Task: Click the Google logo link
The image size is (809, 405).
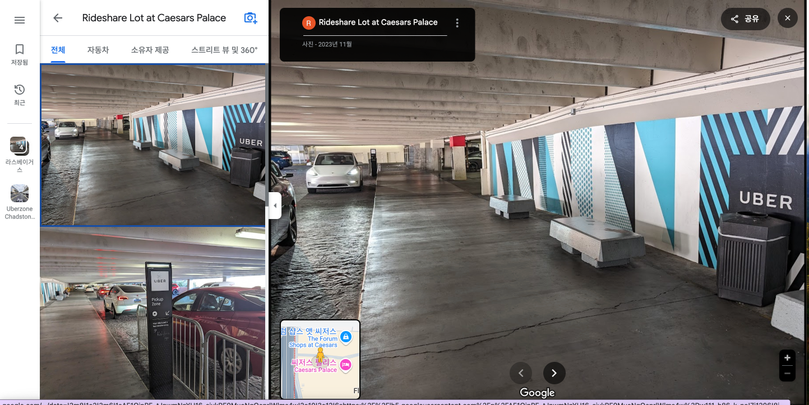Action: click(537, 393)
